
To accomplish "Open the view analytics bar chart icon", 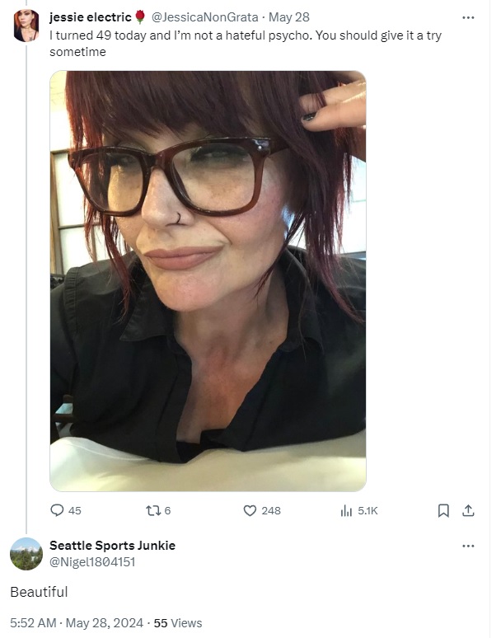I will click(346, 510).
